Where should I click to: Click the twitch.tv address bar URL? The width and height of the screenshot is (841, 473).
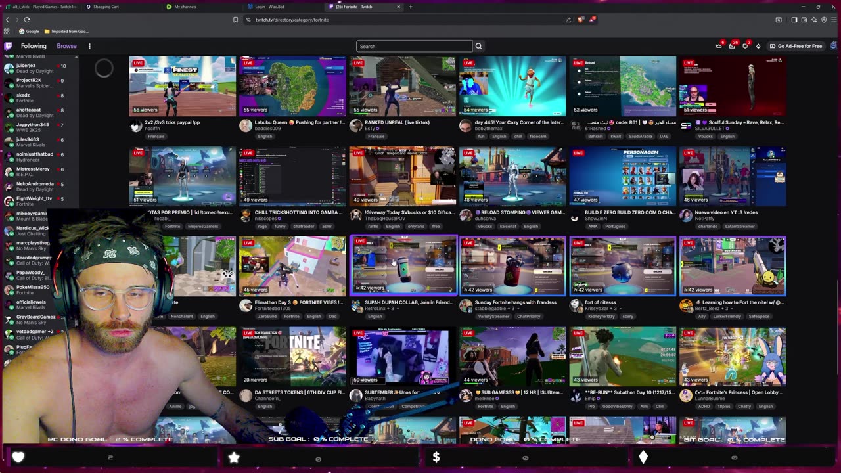292,20
